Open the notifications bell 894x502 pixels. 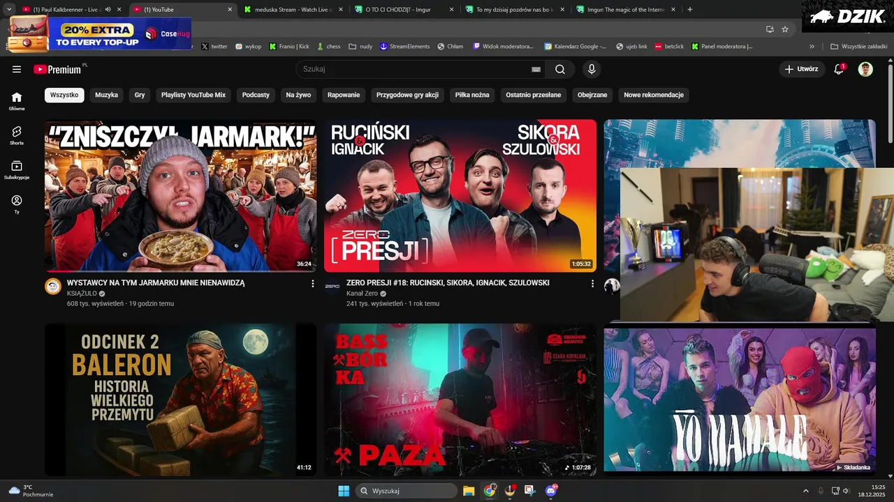(839, 69)
